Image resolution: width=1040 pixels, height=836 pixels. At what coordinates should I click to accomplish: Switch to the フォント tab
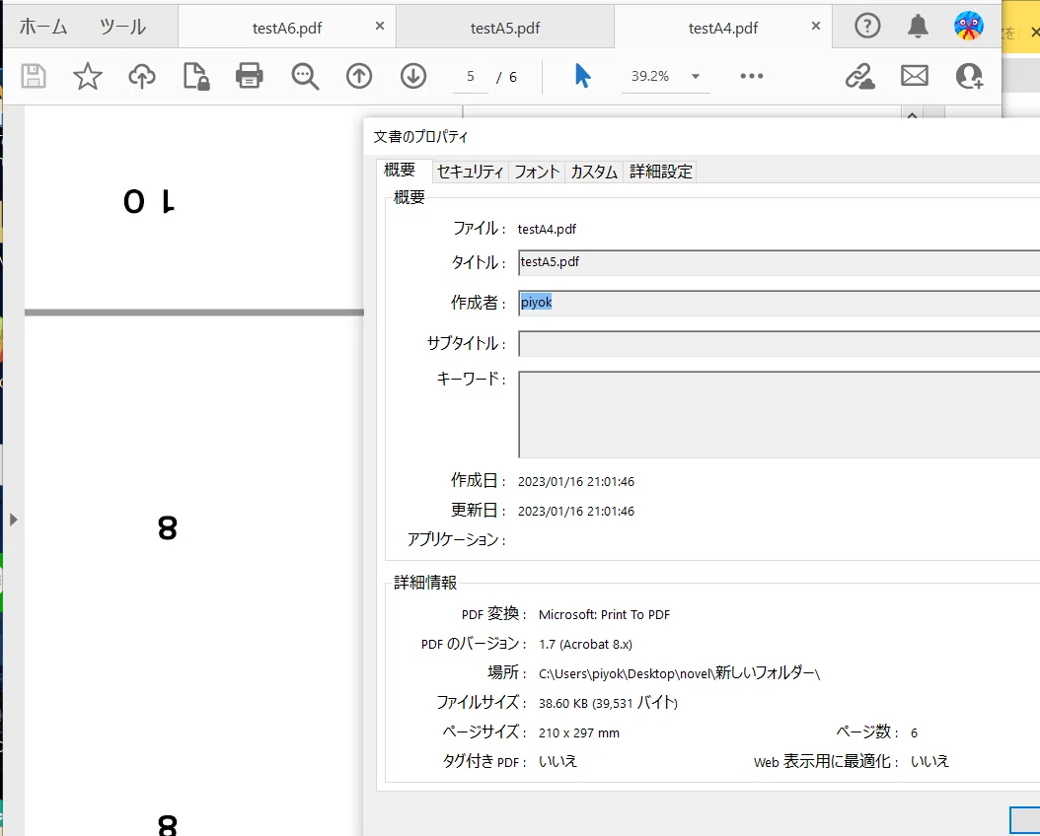(x=537, y=172)
